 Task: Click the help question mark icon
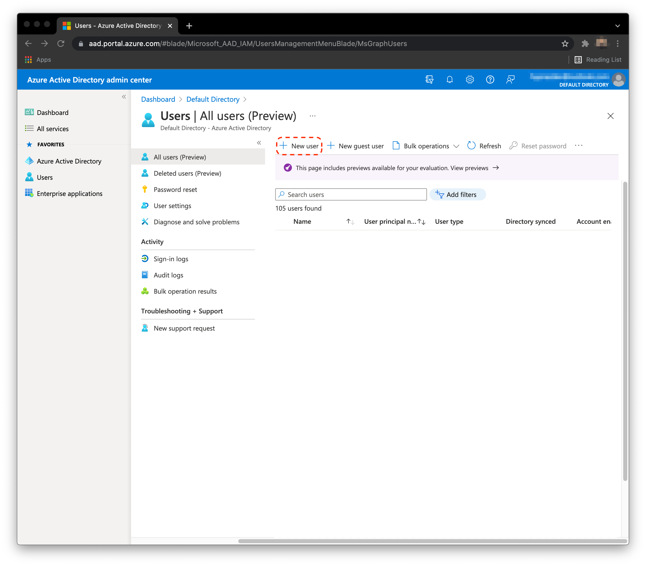(x=490, y=79)
